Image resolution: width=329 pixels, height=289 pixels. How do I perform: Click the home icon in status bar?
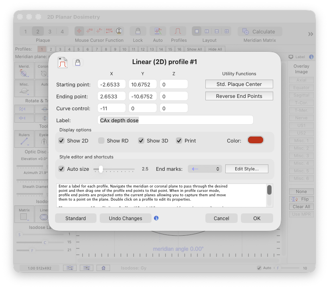pyautogui.click(x=103, y=268)
